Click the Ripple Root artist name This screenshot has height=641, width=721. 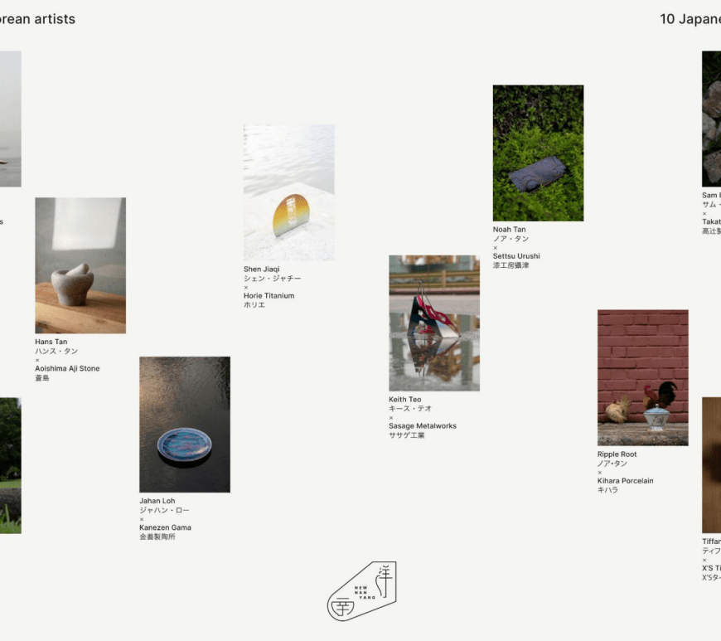coord(617,454)
